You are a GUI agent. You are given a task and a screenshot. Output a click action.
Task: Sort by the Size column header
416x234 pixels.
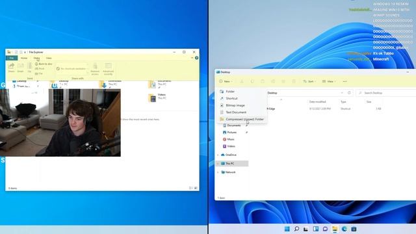(369, 102)
